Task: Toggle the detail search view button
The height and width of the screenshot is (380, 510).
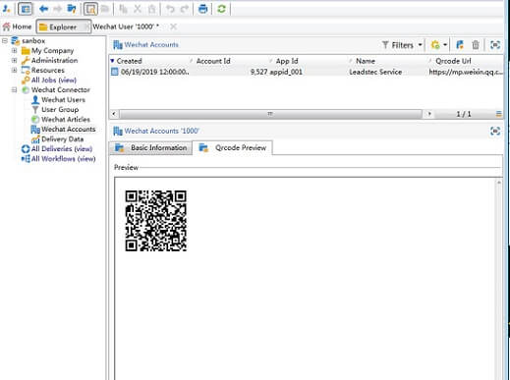Action: 90,9
